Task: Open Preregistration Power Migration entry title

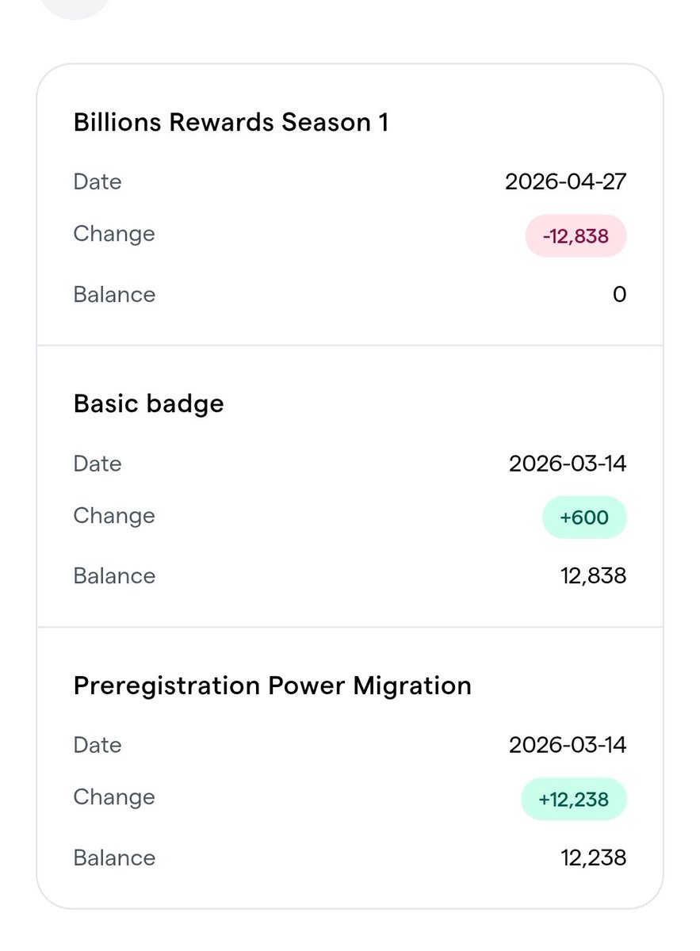Action: pos(272,686)
